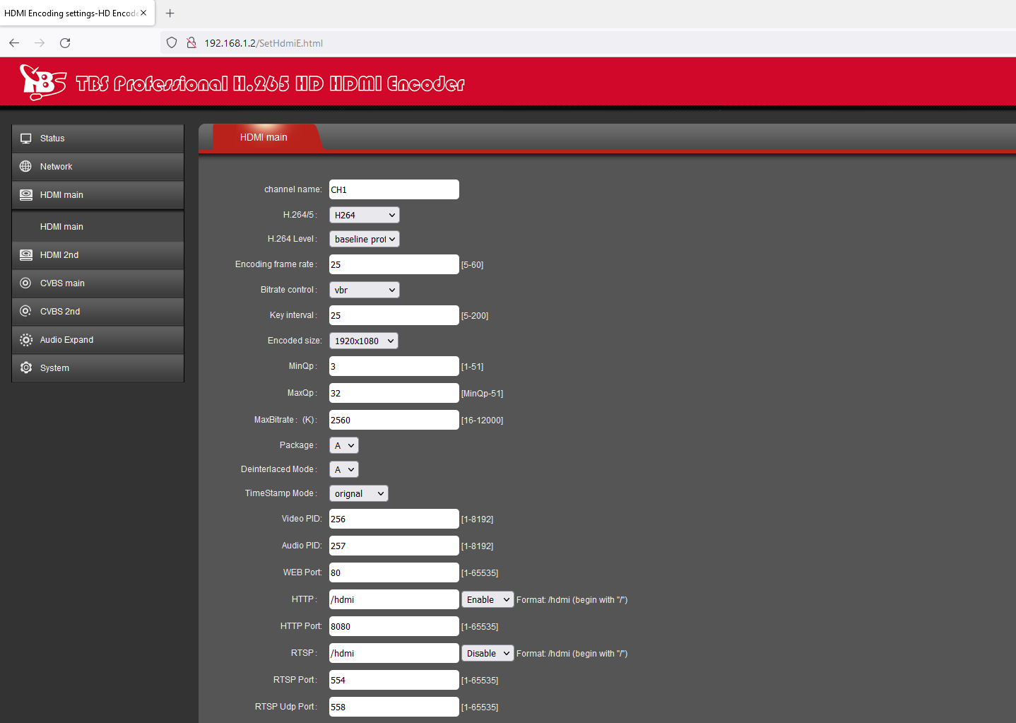Open the Encoded size dropdown
The height and width of the screenshot is (723, 1016).
[x=364, y=341]
